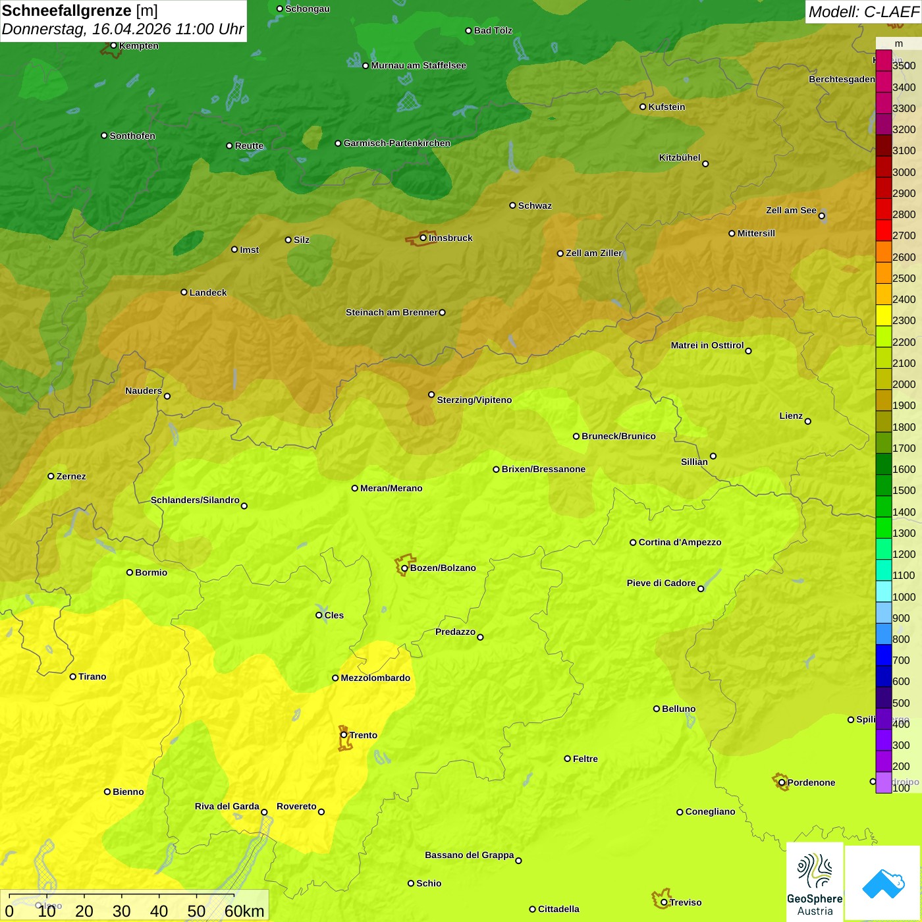Click the Zell am See marker dot
Screen dimensions: 922x922
[821, 215]
